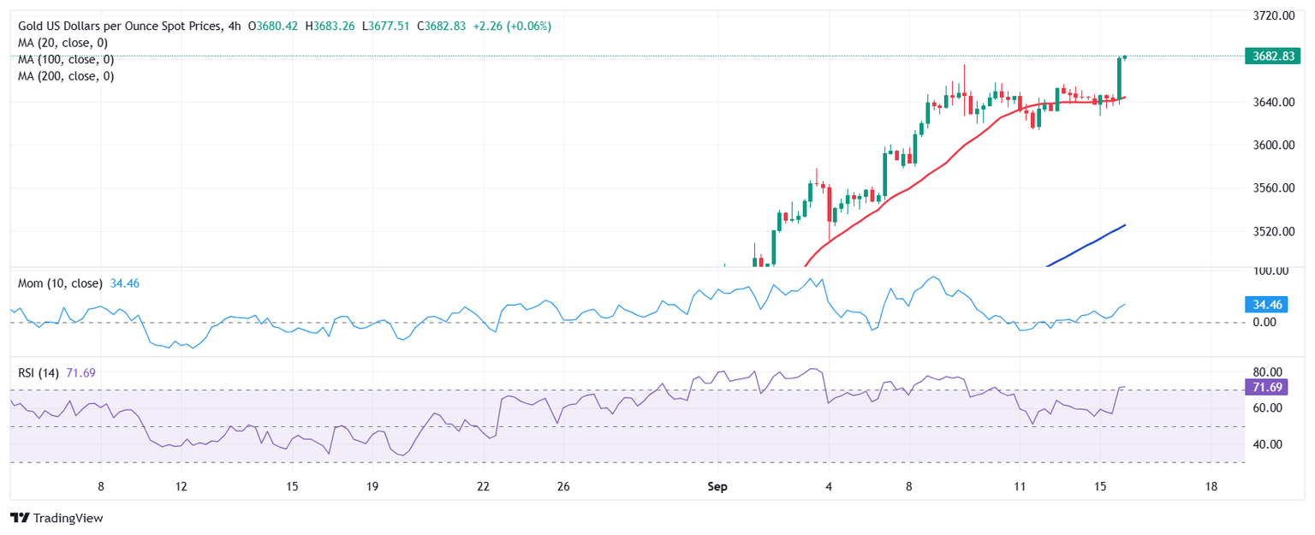
Task: Select the 4h timeframe label
Action: (235, 27)
